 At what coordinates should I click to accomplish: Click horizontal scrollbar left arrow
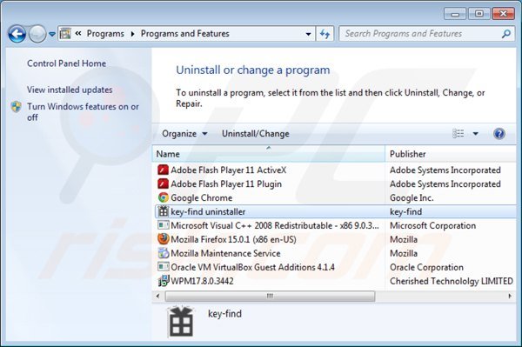click(157, 296)
